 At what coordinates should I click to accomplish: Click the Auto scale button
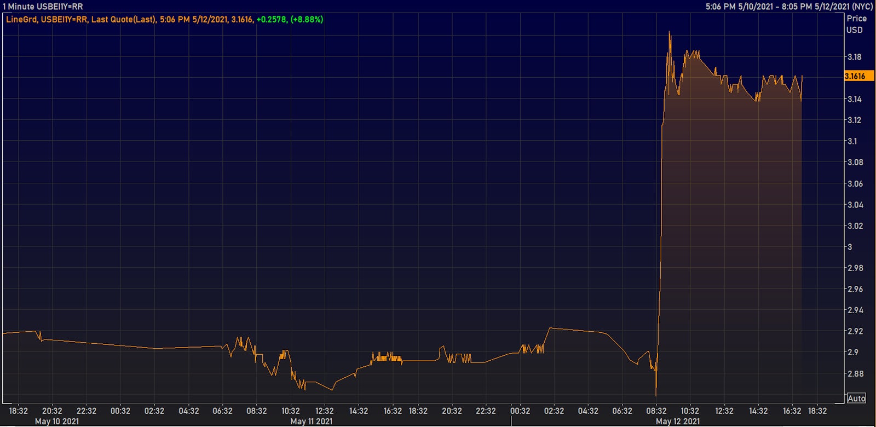point(856,399)
